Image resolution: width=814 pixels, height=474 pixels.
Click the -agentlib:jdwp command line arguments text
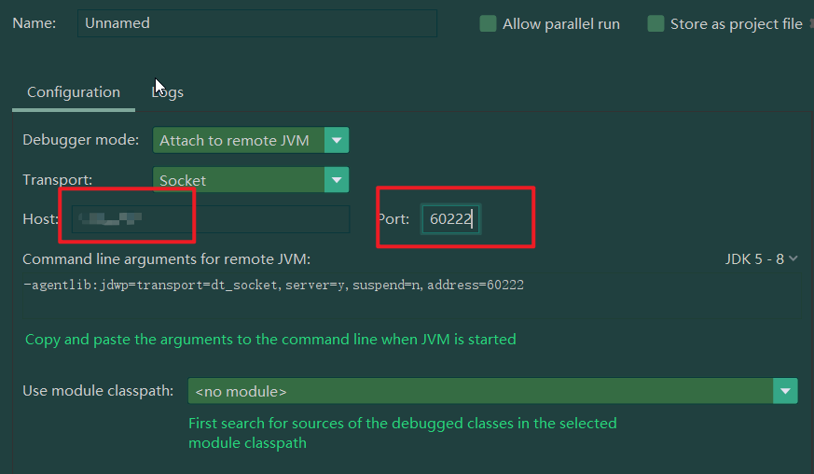(x=272, y=285)
